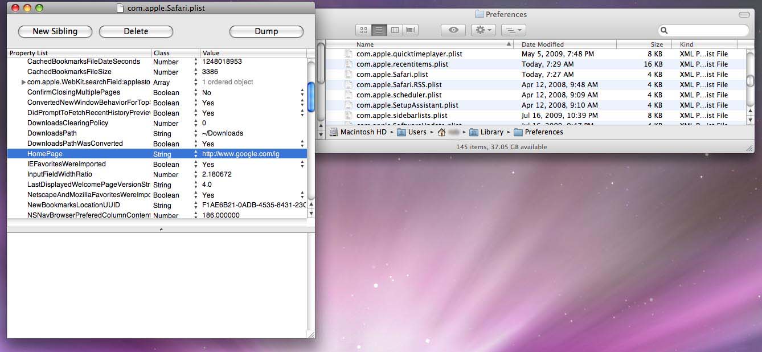Screen dimensions: 762x352
Task: Select the DownloadsPath property row
Action: pyautogui.click(x=157, y=133)
